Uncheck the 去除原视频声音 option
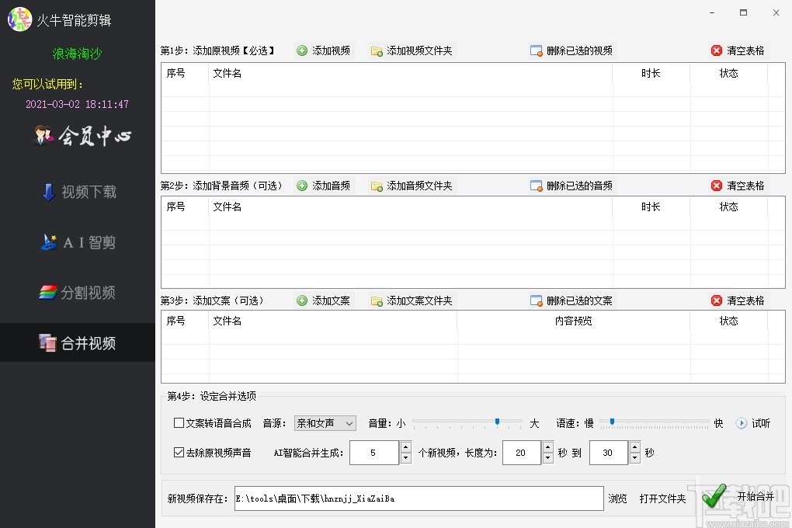The image size is (792, 528). 177,452
